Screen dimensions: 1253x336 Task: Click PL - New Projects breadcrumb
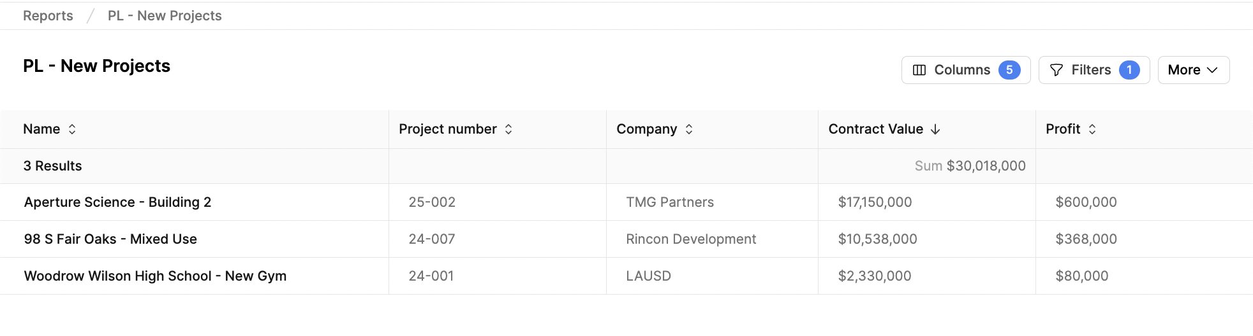165,16
